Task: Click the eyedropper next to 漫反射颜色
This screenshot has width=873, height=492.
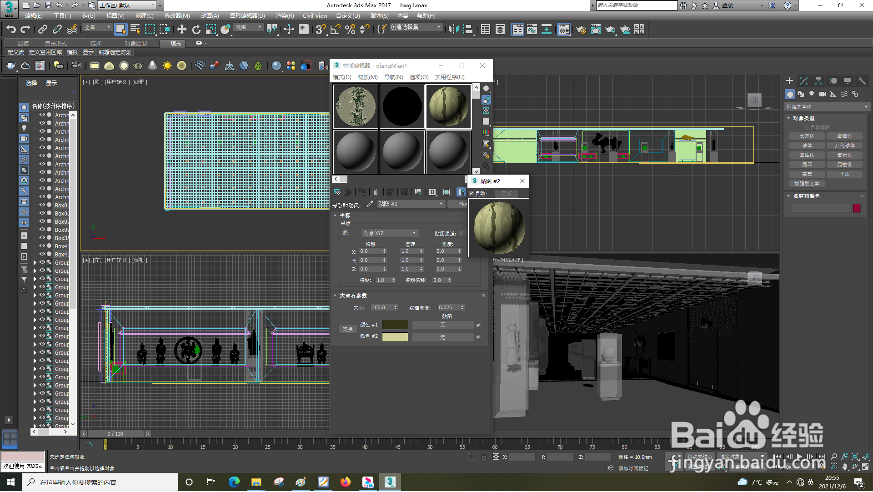Action: [x=370, y=204]
